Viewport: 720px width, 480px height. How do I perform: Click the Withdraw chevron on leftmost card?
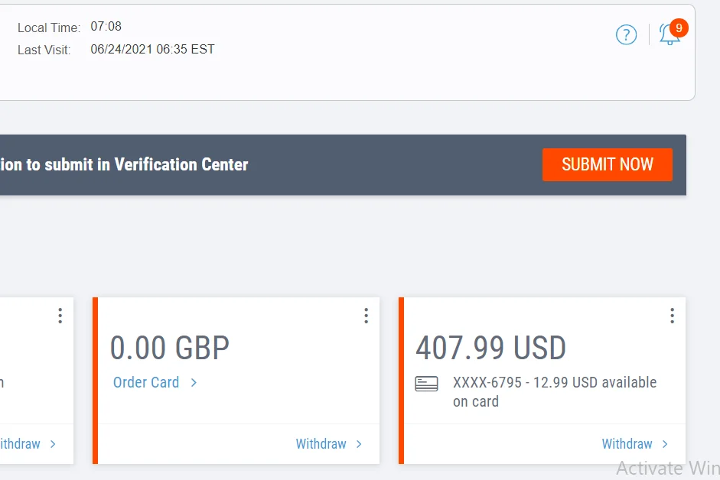coord(53,444)
